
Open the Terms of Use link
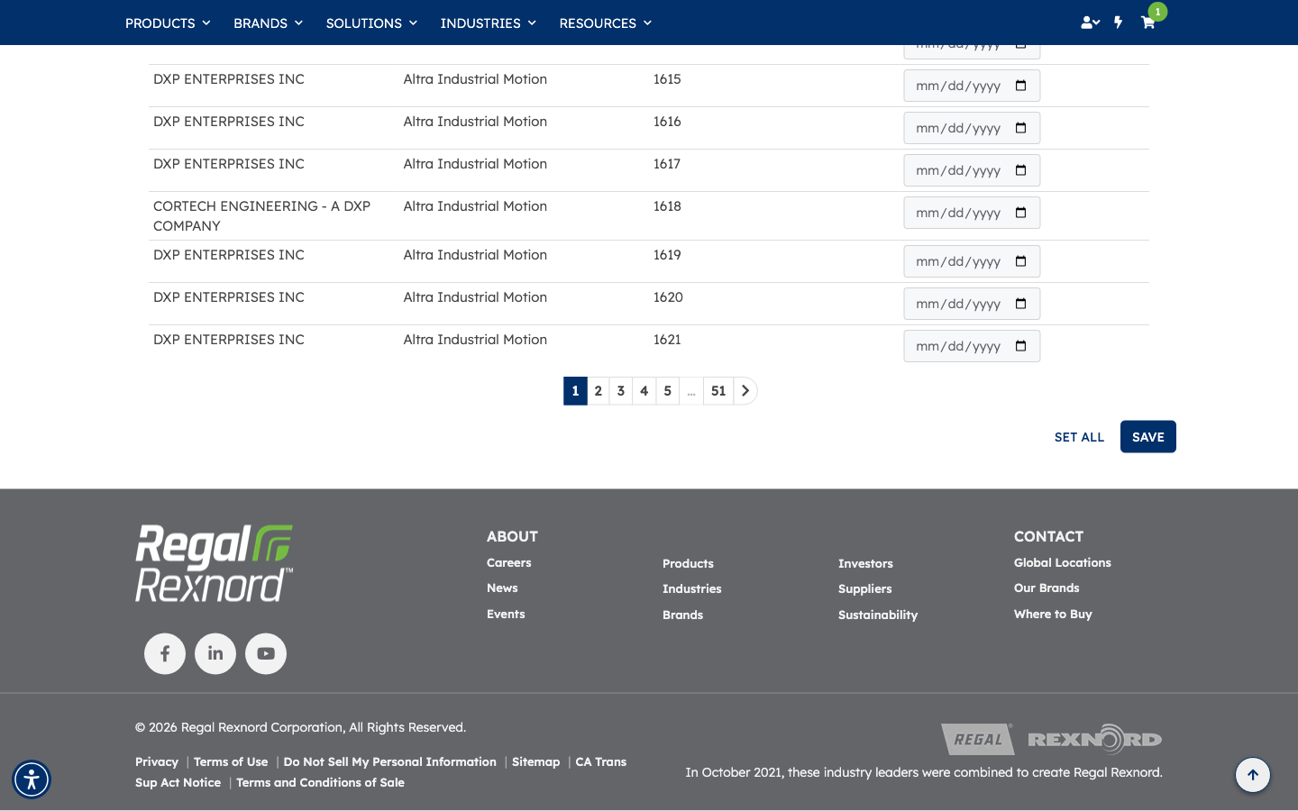click(231, 761)
